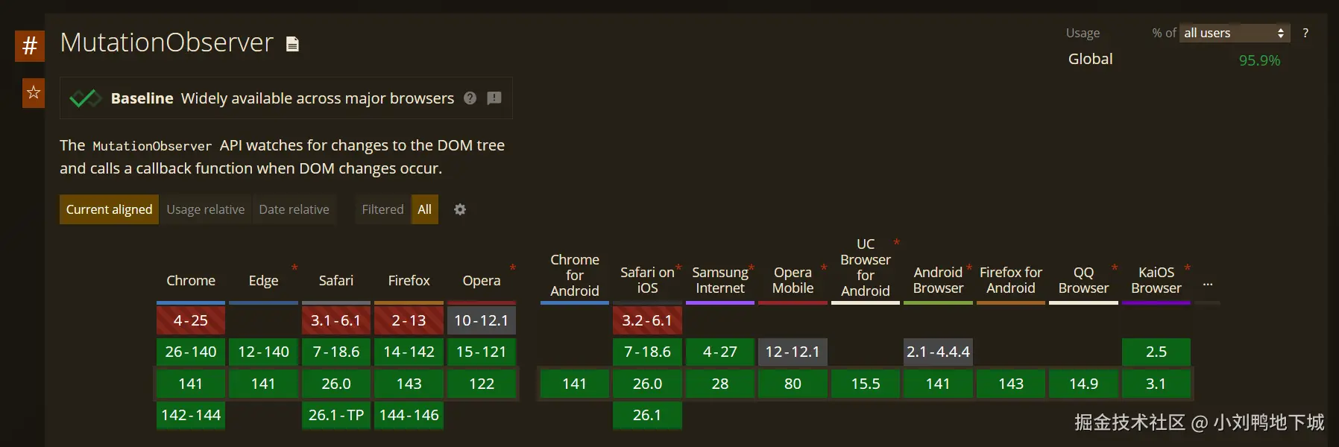Click the Baseline green checkmark icon
The height and width of the screenshot is (447, 1339).
[x=85, y=98]
